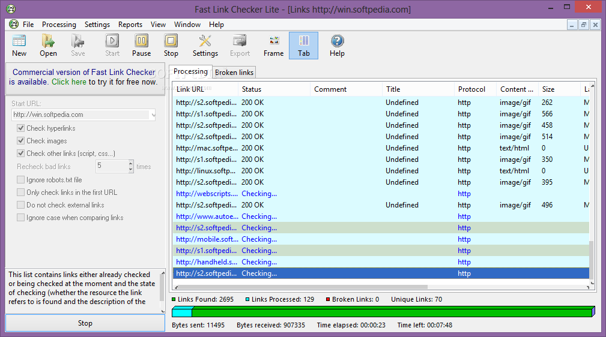Click the Unique Links: 70 status
The width and height of the screenshot is (606, 337).
tap(417, 299)
